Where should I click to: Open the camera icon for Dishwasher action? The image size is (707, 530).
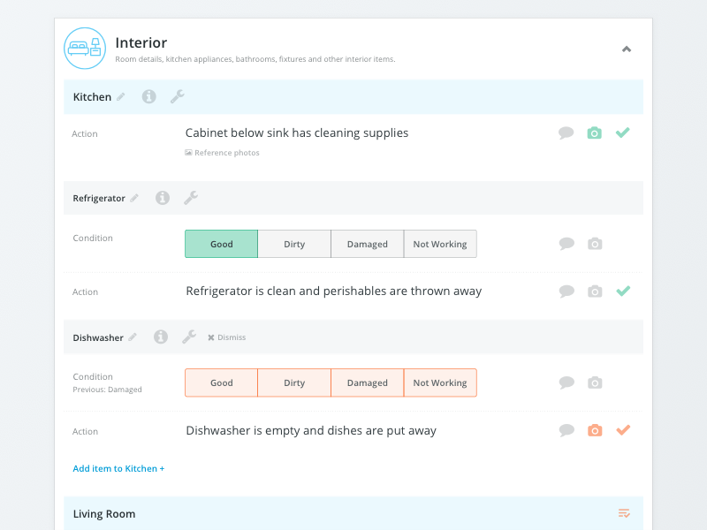(594, 430)
